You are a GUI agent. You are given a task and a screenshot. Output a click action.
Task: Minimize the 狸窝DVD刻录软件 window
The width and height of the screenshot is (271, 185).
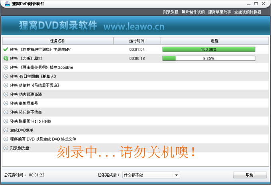click(x=249, y=4)
